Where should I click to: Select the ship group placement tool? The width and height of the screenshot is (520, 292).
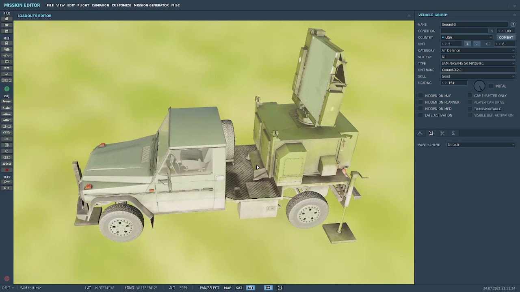pos(6,114)
